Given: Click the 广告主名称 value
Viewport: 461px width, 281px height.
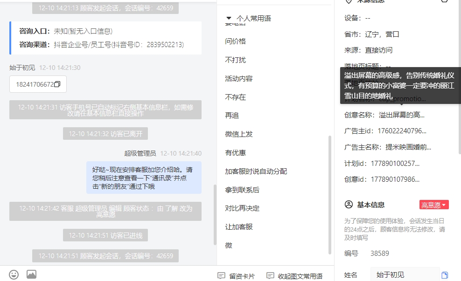Looking at the screenshot, I should 408,147.
